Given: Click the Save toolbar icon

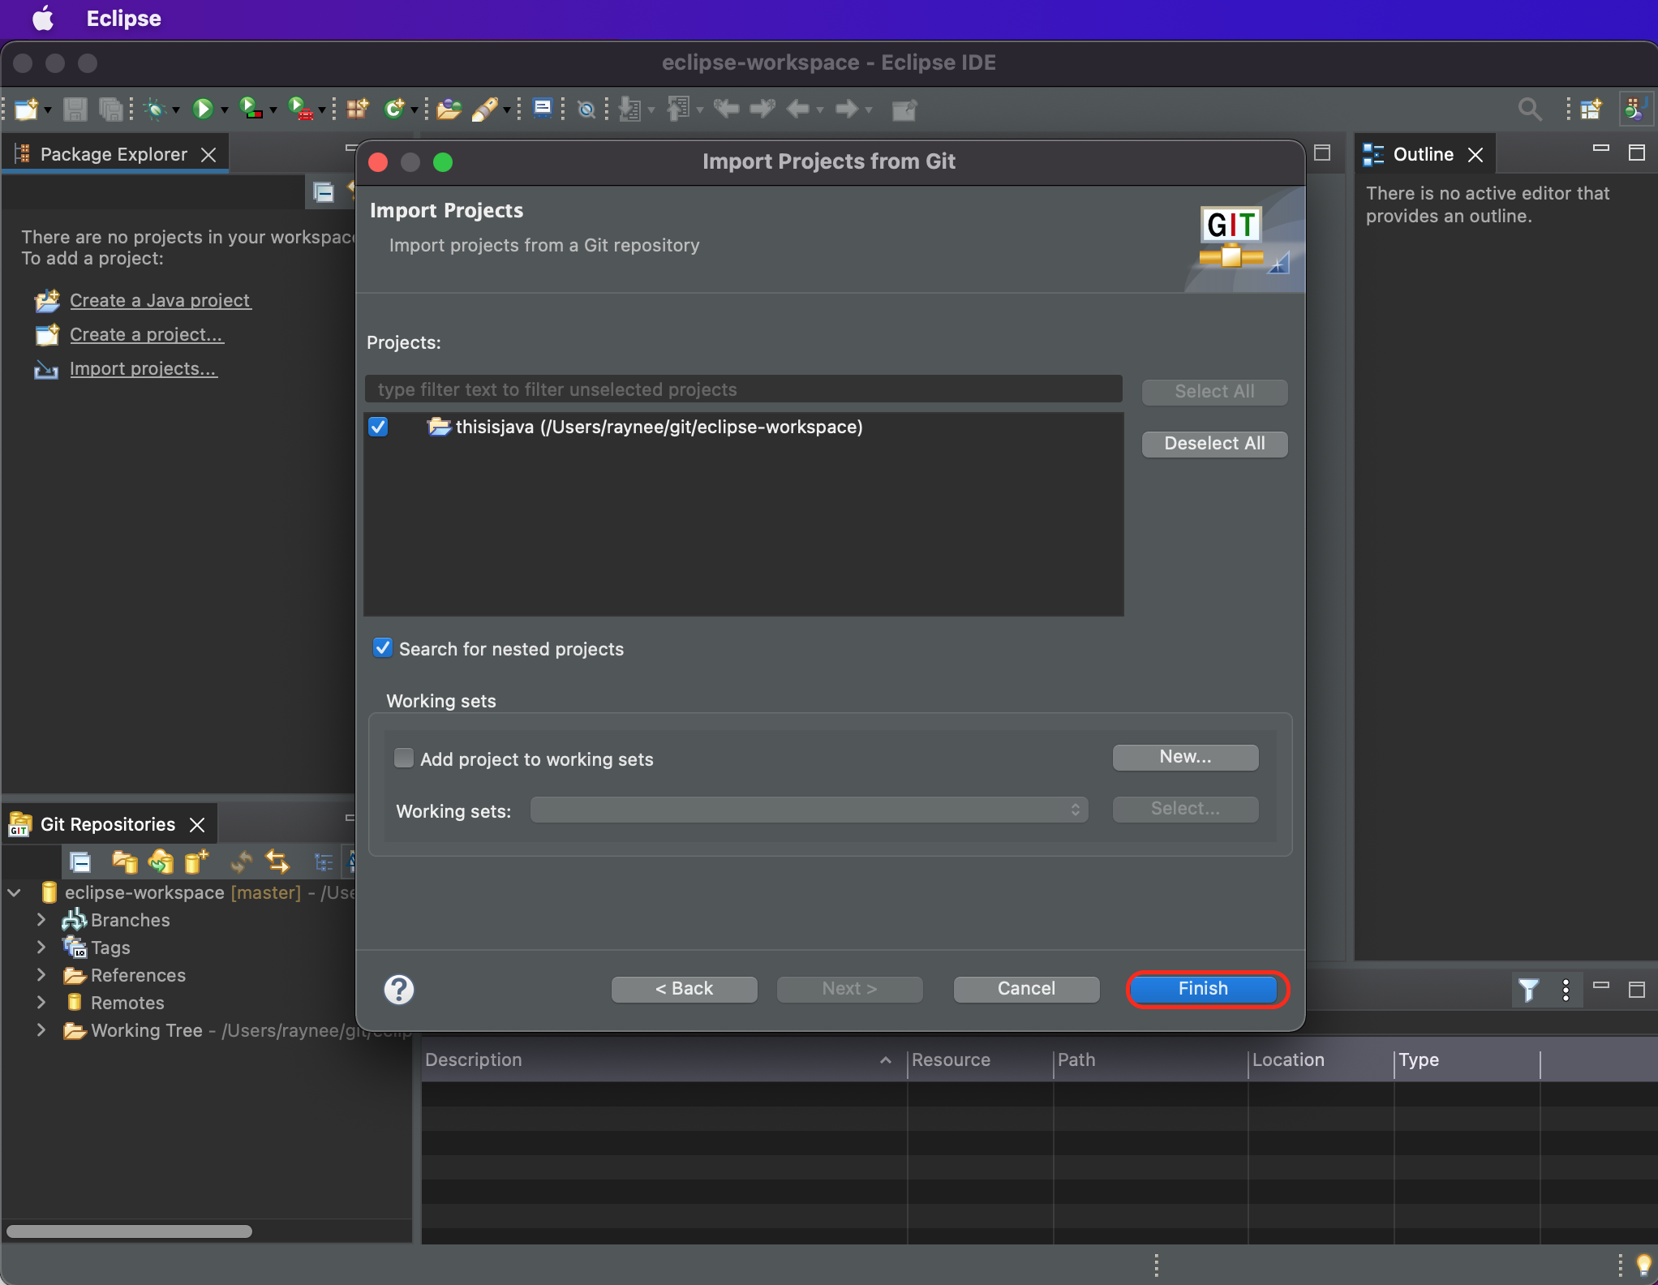Looking at the screenshot, I should (75, 109).
